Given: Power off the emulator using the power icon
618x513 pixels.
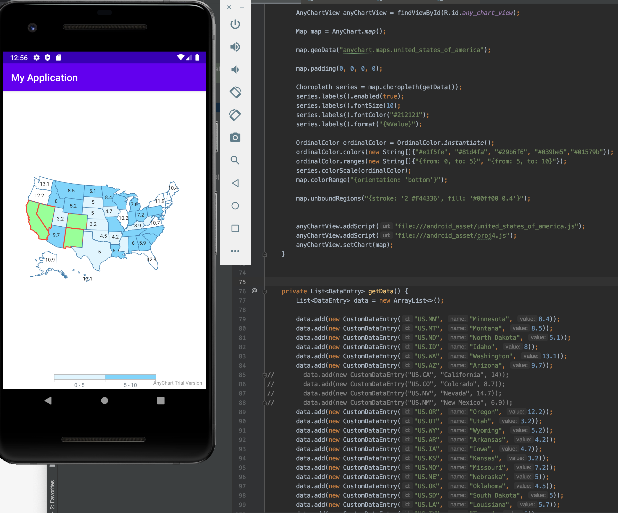Looking at the screenshot, I should 235,25.
